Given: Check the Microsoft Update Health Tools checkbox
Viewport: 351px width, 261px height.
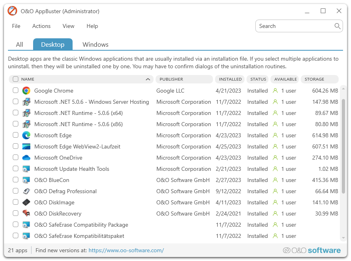Looking at the screenshot, I should [x=16, y=169].
